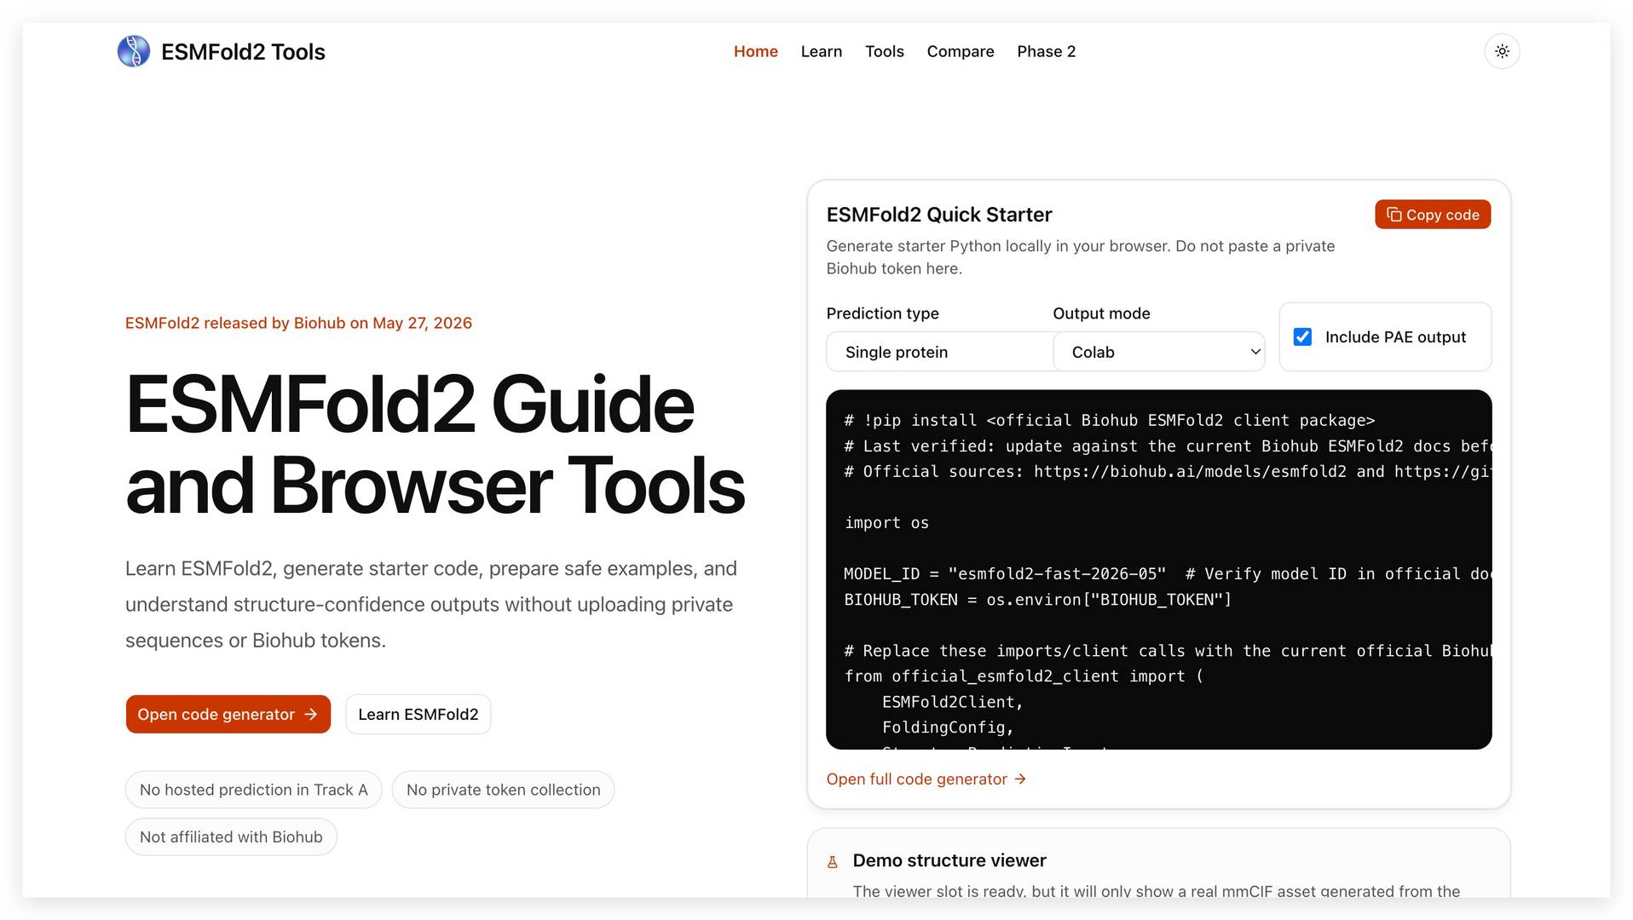The width and height of the screenshot is (1633, 920).
Task: Open the Compare navigation link
Action: point(960,51)
